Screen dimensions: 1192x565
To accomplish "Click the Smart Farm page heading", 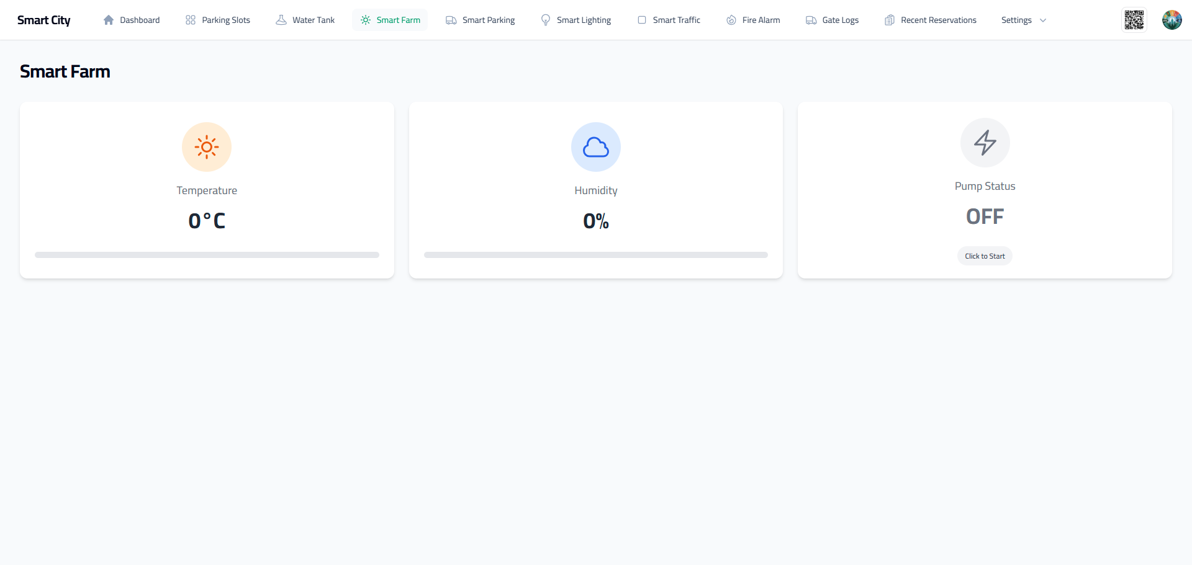I will [65, 71].
